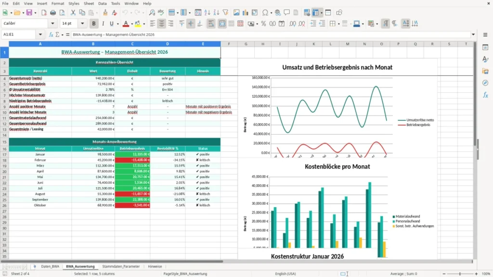Click the Font Color red A swatch
The image size is (493, 277).
(x=126, y=24)
